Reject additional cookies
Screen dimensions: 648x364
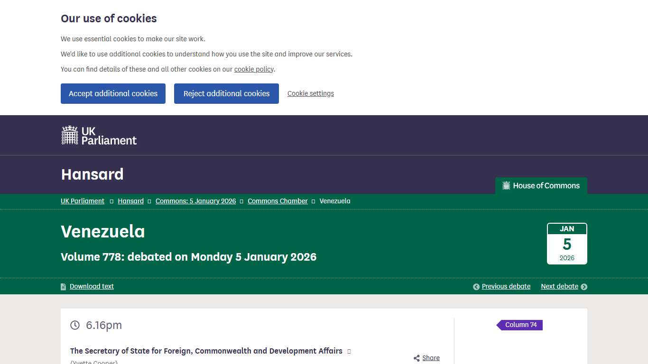226,93
